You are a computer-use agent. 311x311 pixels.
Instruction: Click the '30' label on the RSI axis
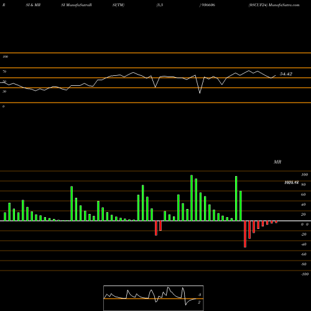click(x=4, y=91)
